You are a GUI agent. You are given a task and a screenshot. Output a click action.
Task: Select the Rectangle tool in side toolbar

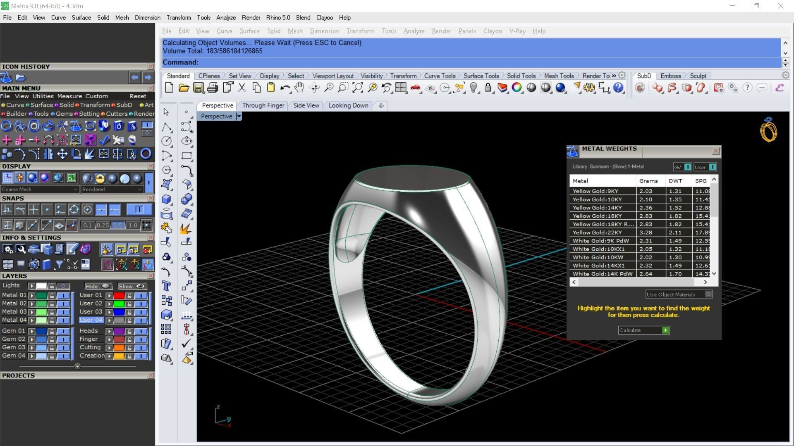tap(187, 156)
